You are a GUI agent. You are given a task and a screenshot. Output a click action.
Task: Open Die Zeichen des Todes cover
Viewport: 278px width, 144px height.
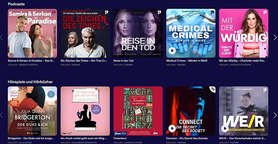pyautogui.click(x=85, y=33)
